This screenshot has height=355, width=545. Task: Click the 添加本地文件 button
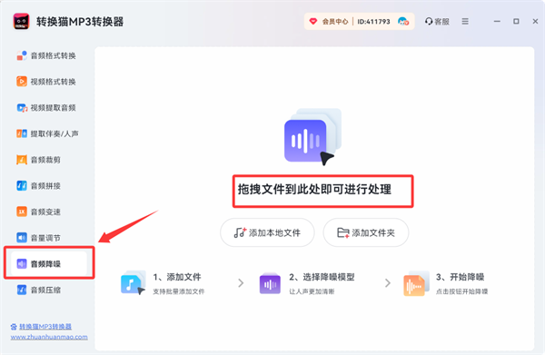coord(267,232)
